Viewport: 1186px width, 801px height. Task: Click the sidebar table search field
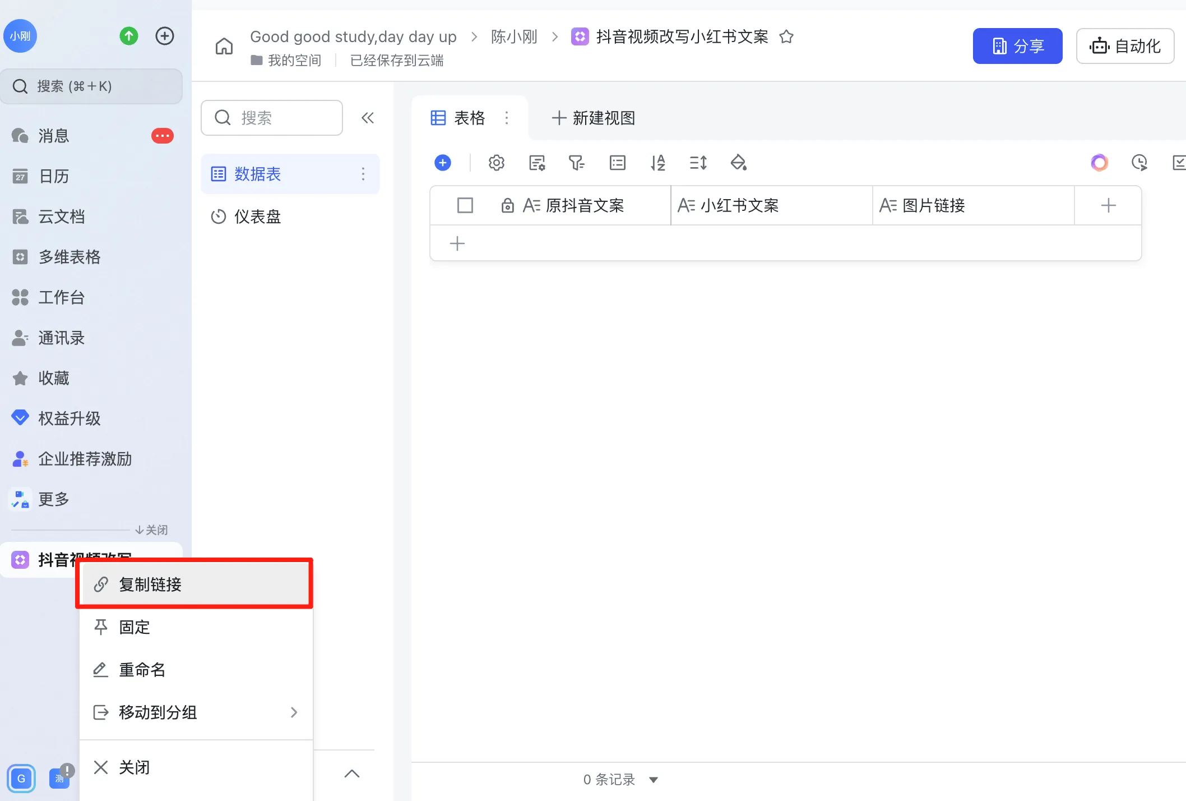point(272,118)
